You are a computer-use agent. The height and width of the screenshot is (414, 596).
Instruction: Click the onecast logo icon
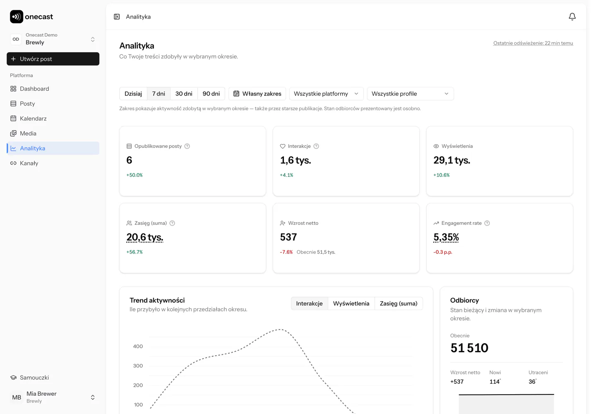pyautogui.click(x=17, y=17)
